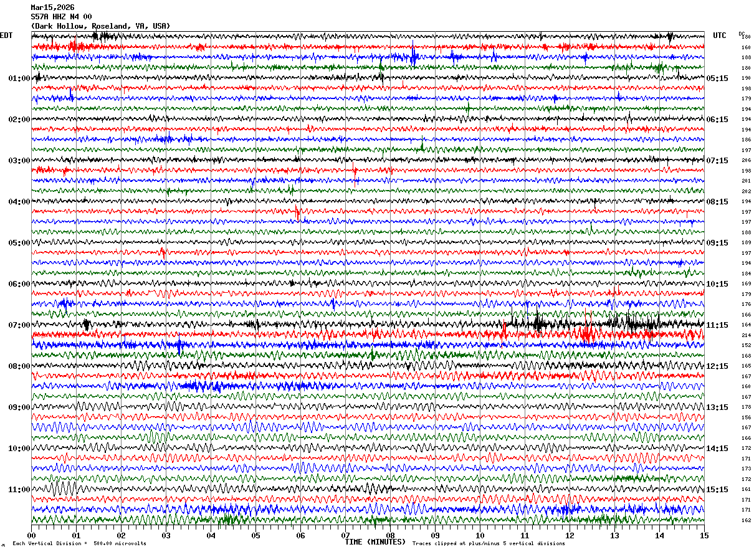Click the DC offset value 173
The image size is (754, 552).
tap(746, 469)
